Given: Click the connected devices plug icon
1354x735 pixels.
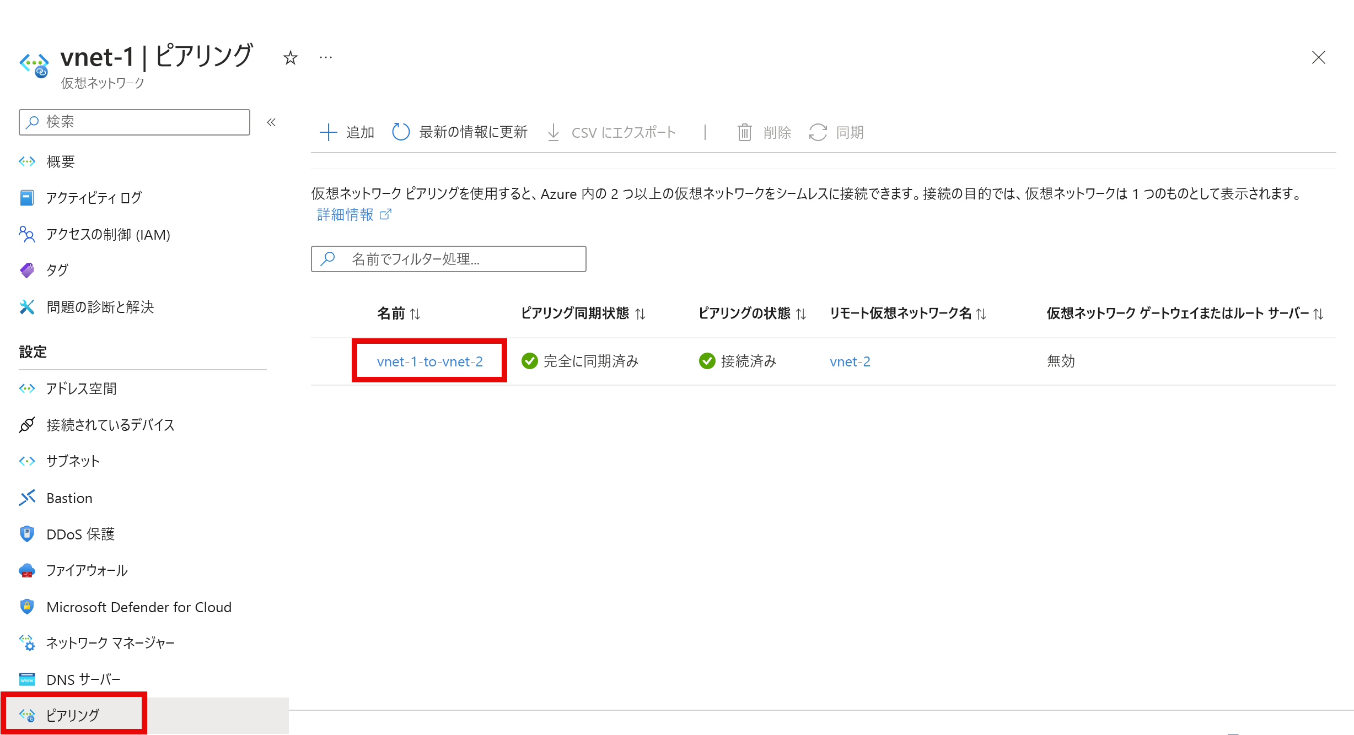Looking at the screenshot, I should pos(27,425).
